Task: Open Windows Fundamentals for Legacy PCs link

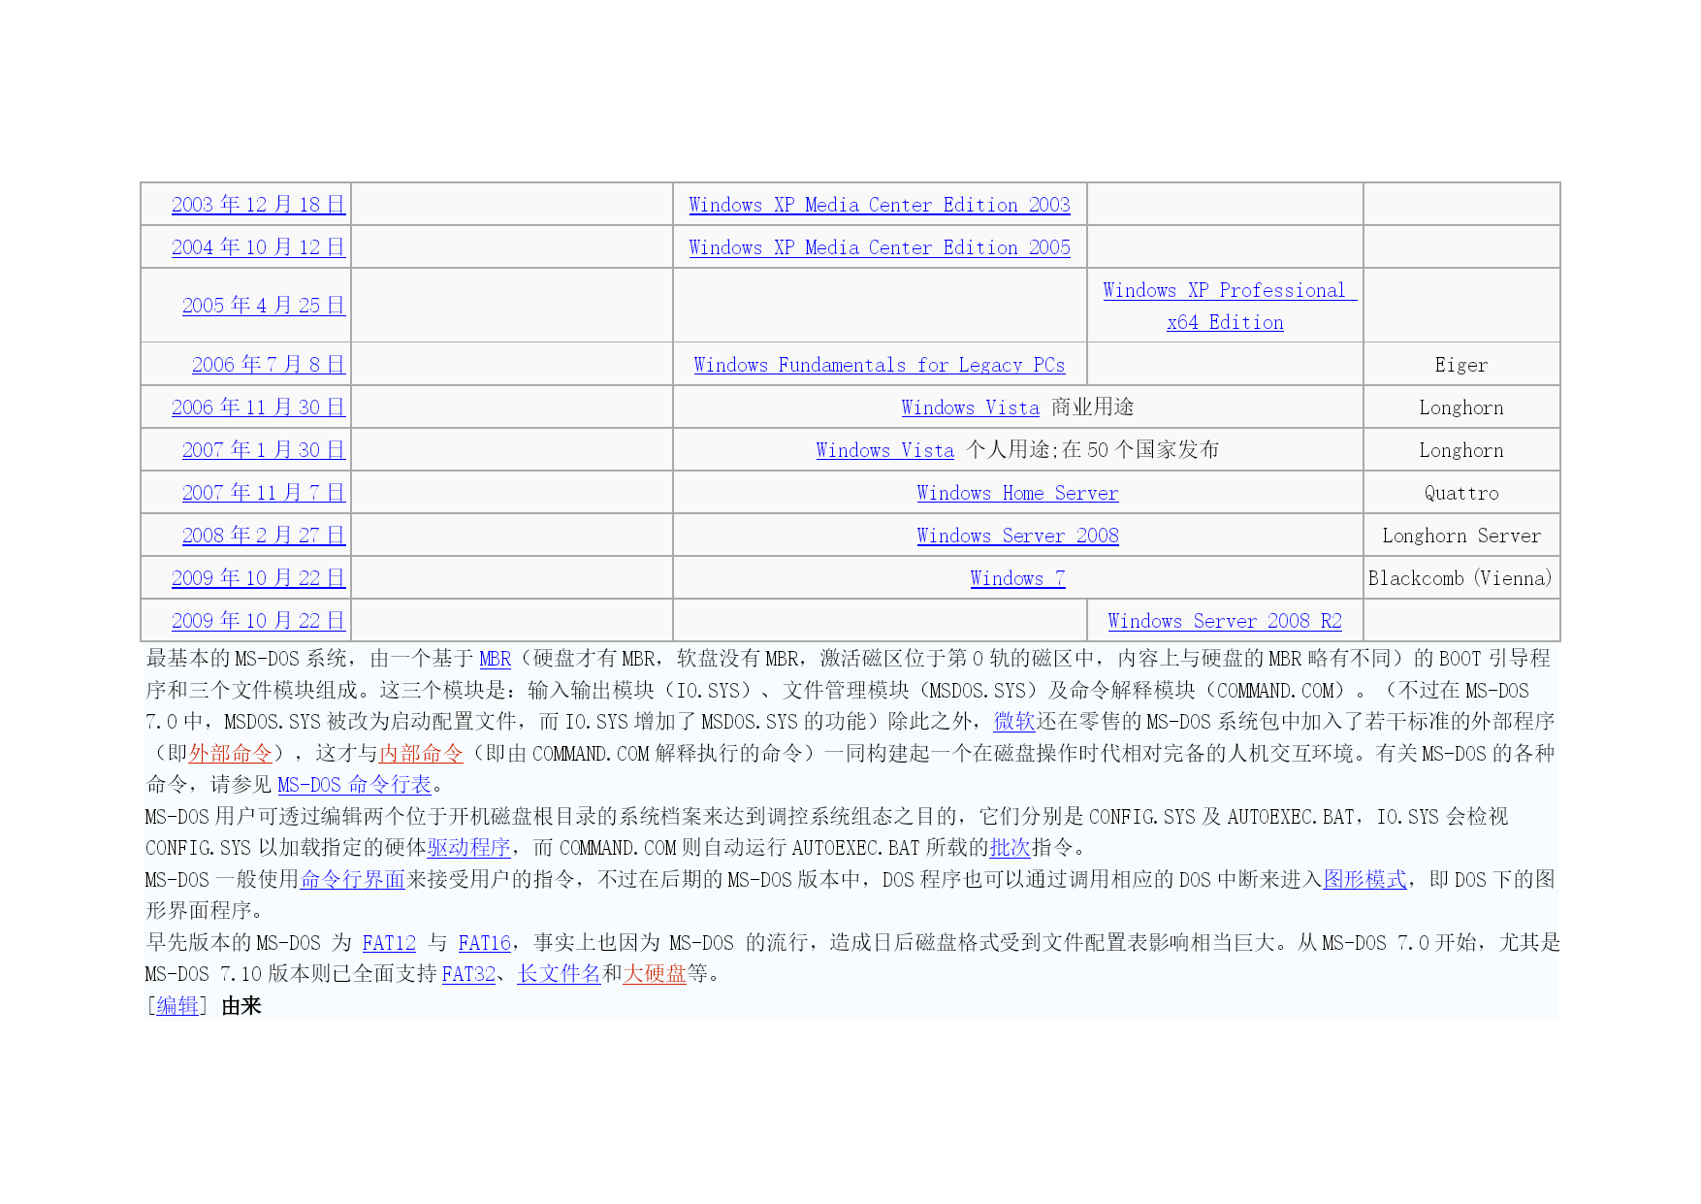Action: pos(880,365)
